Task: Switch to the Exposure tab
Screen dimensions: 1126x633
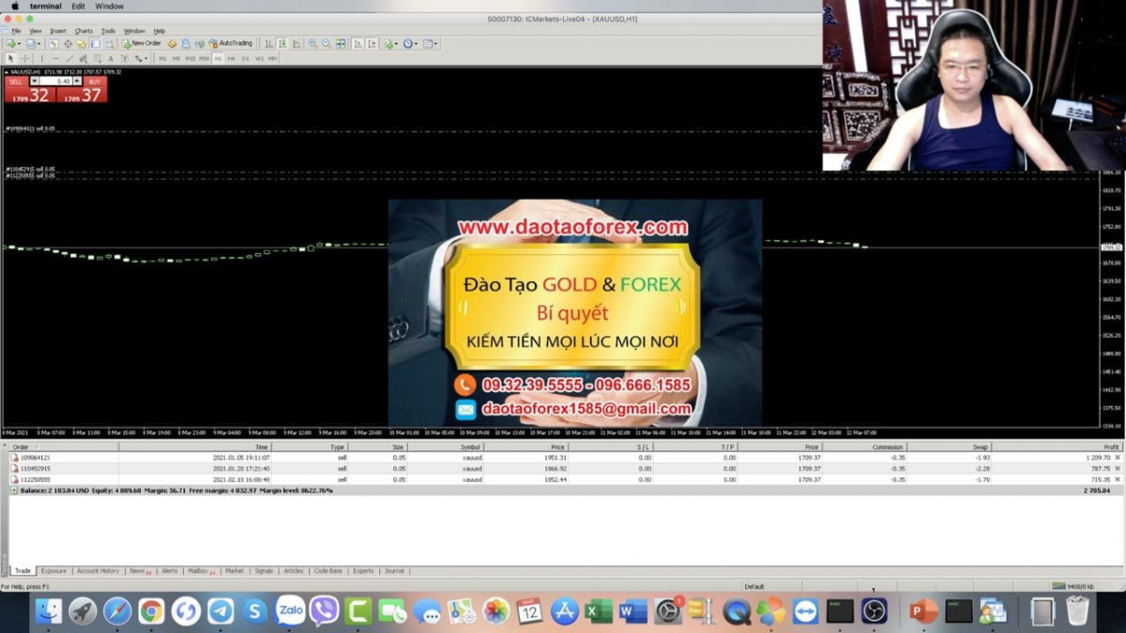Action: pyautogui.click(x=53, y=570)
